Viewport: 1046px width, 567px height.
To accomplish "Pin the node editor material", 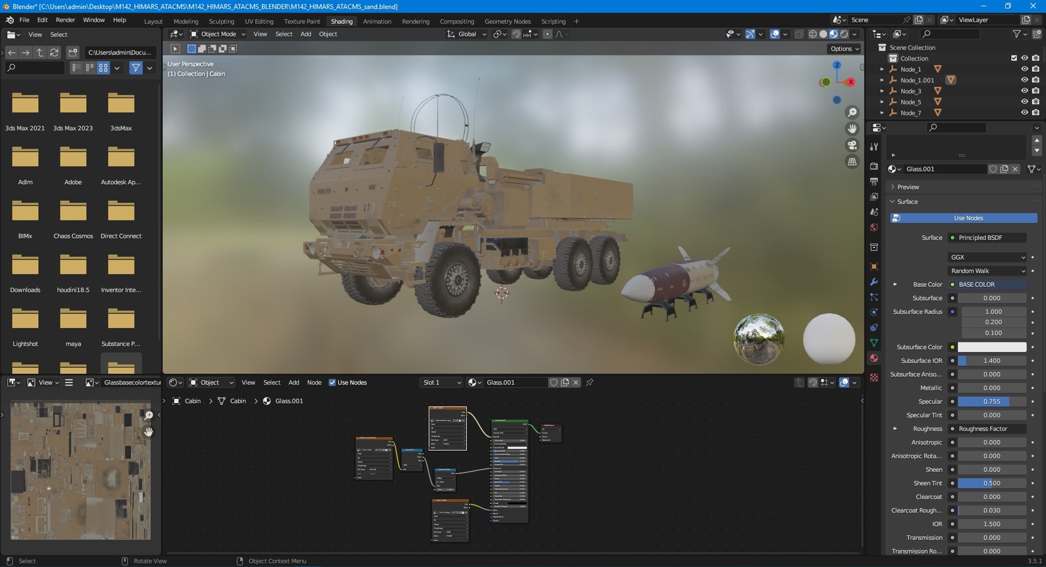I will click(589, 383).
